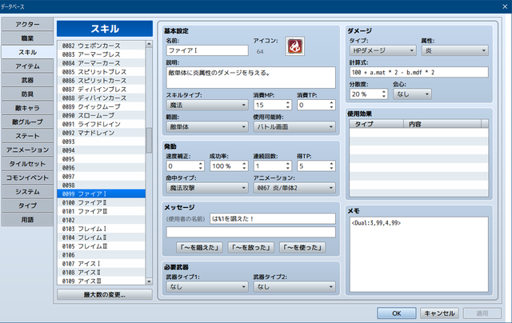Confirm with the OK button
The height and width of the screenshot is (323, 512).
click(x=397, y=313)
